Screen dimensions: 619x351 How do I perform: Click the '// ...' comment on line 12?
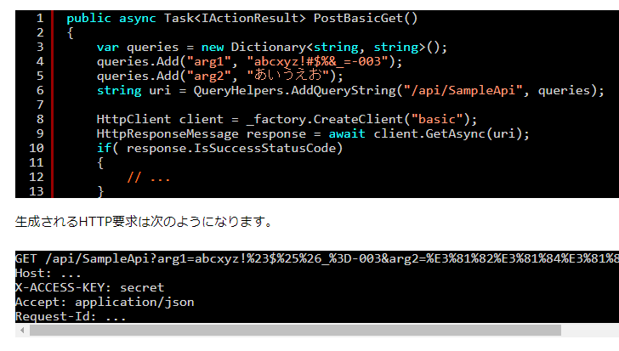tap(148, 178)
